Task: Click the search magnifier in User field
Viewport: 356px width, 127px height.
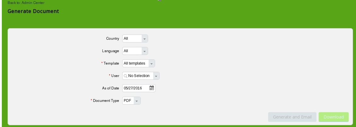Action: (125, 76)
